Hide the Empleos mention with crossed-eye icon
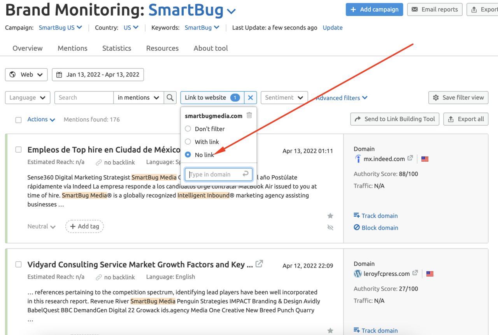 (x=330, y=227)
